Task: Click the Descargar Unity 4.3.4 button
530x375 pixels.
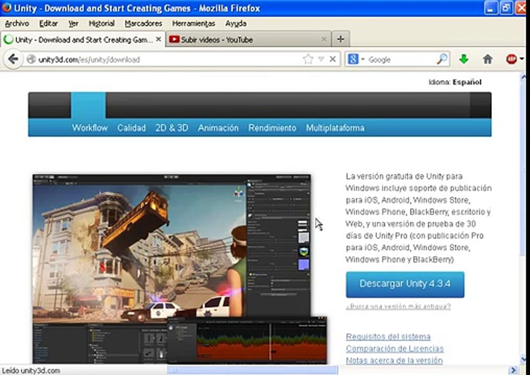Action: coord(405,284)
